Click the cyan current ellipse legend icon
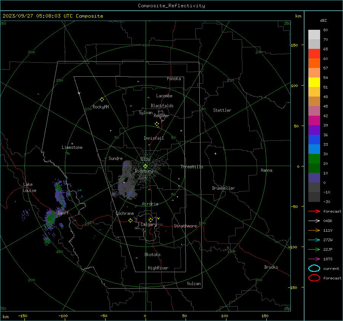 pyautogui.click(x=314, y=268)
